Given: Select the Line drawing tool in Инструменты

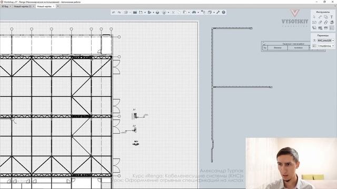Looking at the screenshot, I should pos(320,17).
